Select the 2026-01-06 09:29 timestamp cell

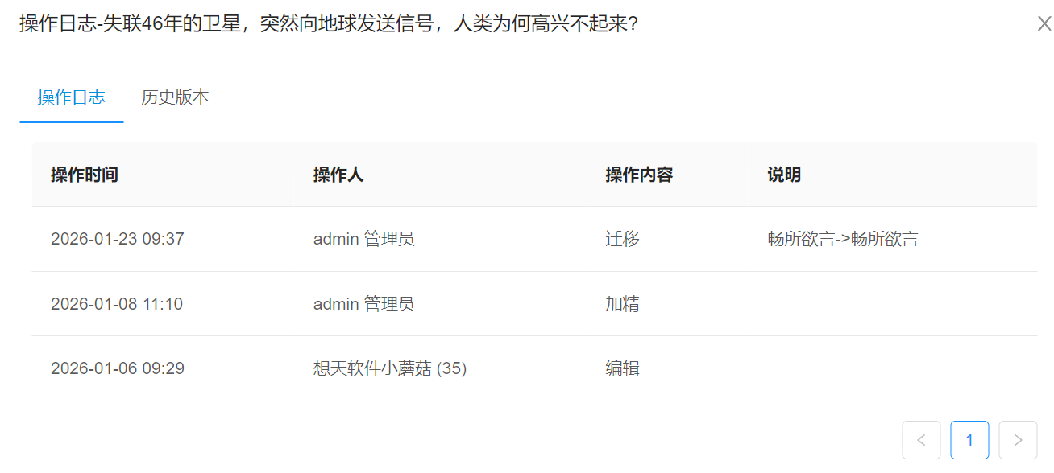118,368
